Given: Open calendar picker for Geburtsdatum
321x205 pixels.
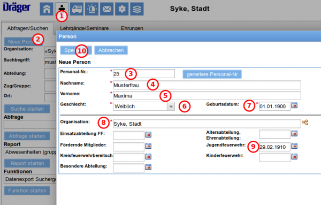Looking at the screenshot, I should (x=294, y=105).
